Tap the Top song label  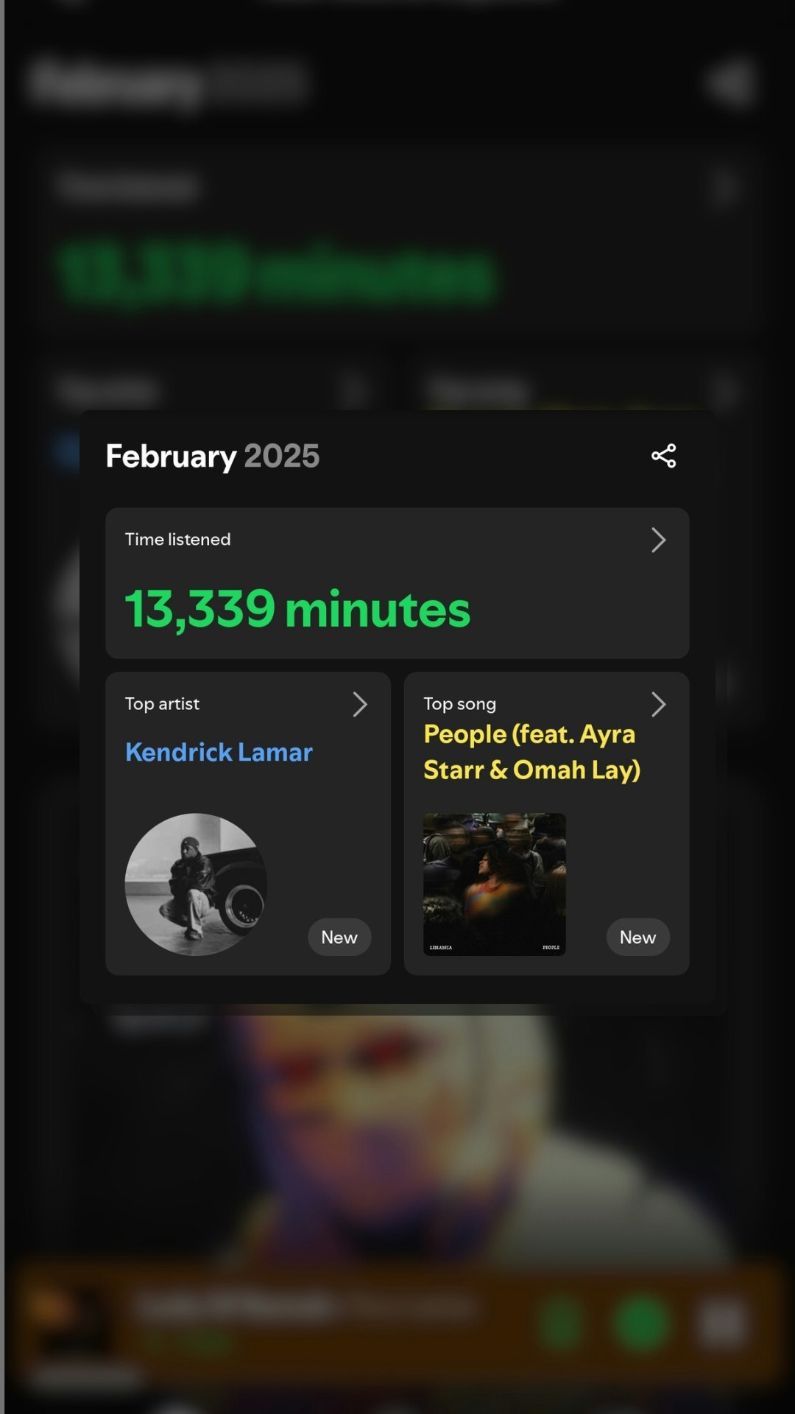pyautogui.click(x=459, y=704)
